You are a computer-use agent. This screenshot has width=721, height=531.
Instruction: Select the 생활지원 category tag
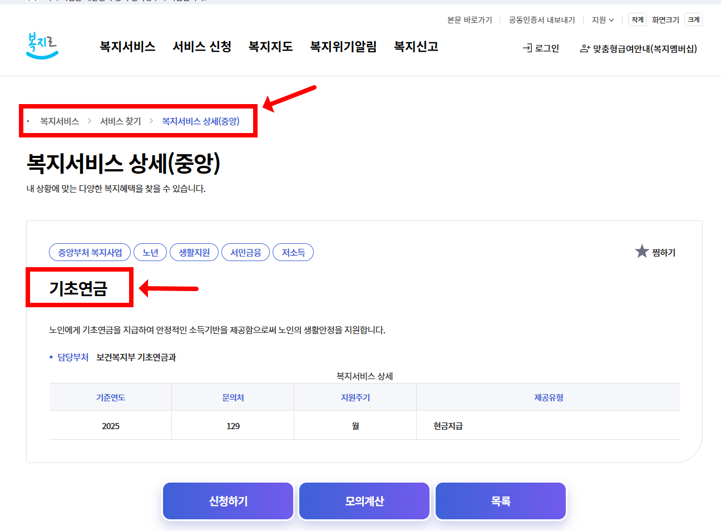pyautogui.click(x=194, y=252)
